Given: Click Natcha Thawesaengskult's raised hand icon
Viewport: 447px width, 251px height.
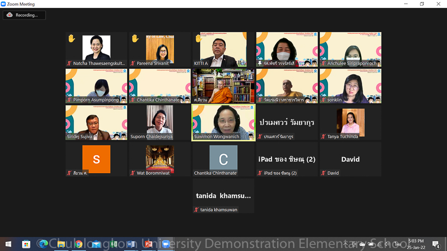Looking at the screenshot, I should point(71,38).
